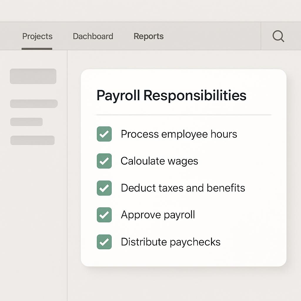Click the second sidebar placeholder bar
301x301 pixels.
[34, 104]
